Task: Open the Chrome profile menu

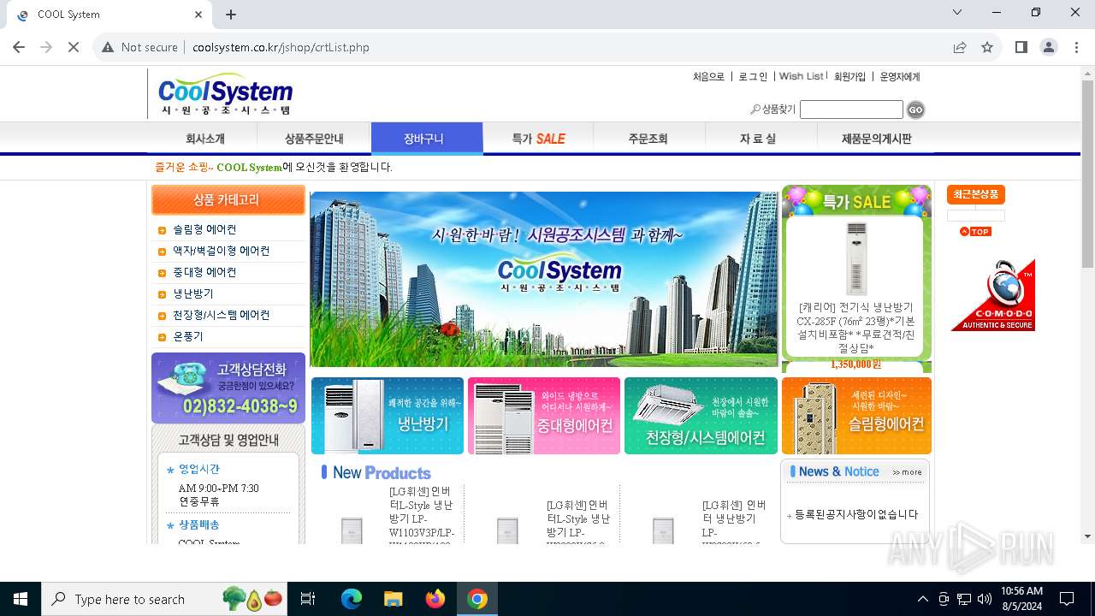Action: point(1049,47)
